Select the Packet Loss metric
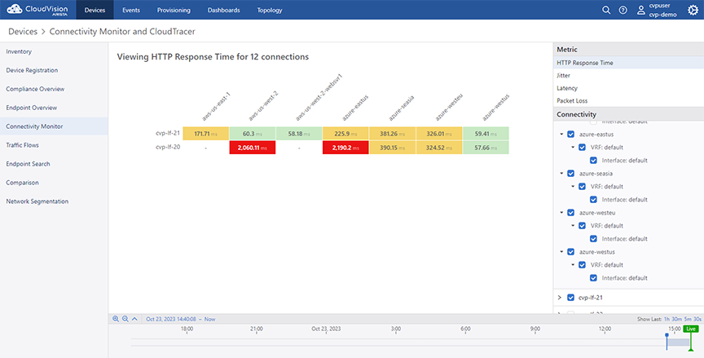Screen dimensions: 704x358 628,100
